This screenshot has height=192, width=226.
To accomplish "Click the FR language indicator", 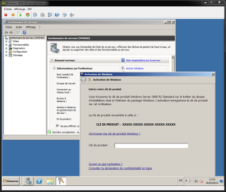I will 180,180.
